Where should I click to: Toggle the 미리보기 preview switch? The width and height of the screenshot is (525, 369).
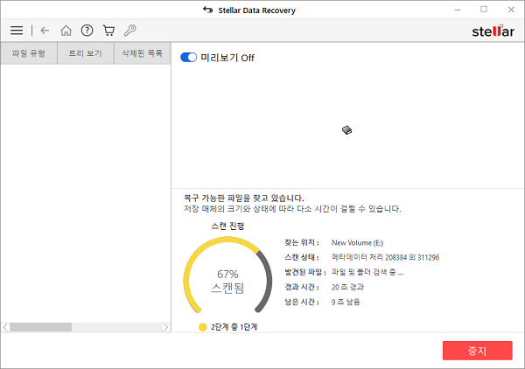pyautogui.click(x=188, y=58)
